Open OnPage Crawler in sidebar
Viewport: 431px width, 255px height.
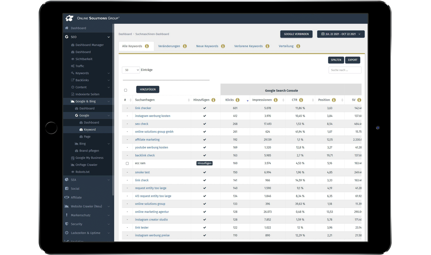click(86, 165)
